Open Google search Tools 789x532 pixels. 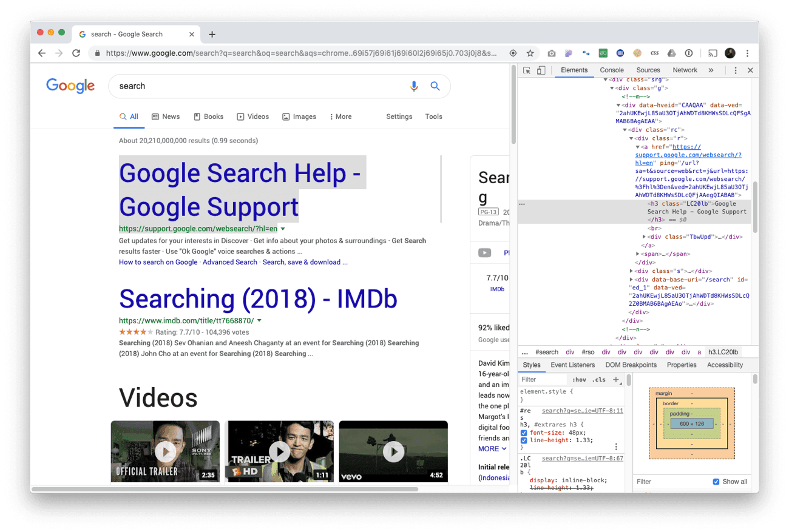pos(433,116)
